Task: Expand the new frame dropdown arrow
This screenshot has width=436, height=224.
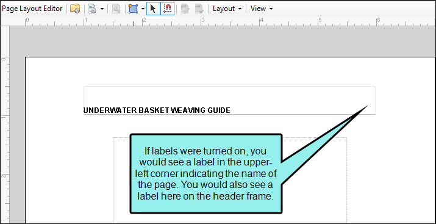Action: tap(143, 9)
